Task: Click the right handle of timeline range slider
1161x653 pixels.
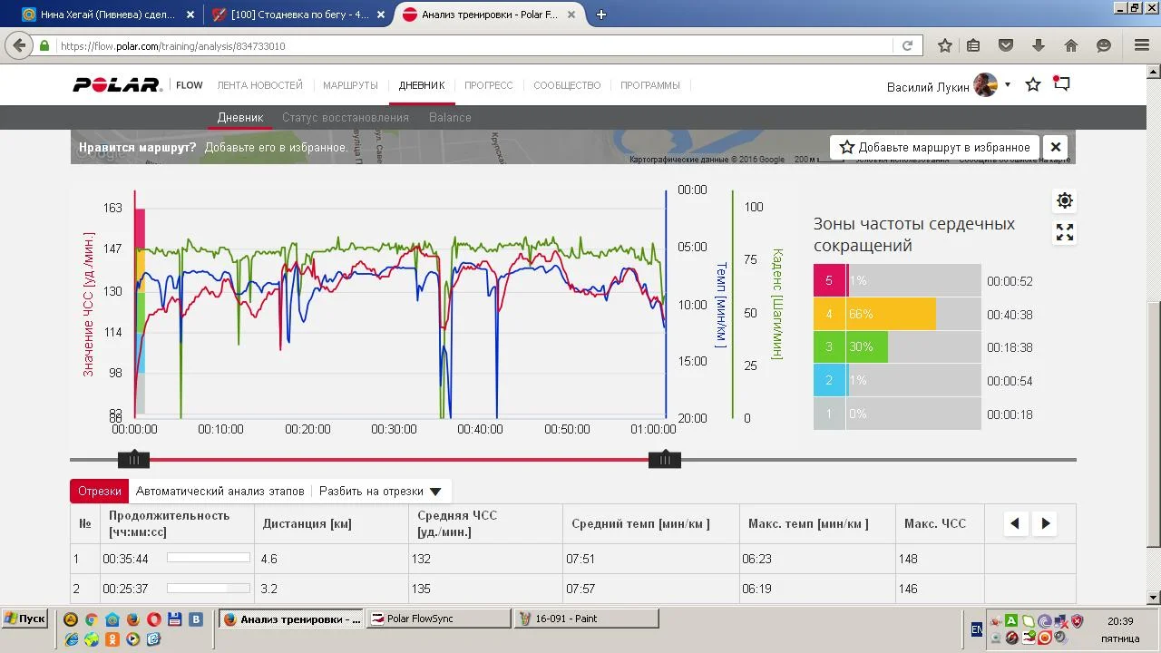Action: click(x=664, y=460)
